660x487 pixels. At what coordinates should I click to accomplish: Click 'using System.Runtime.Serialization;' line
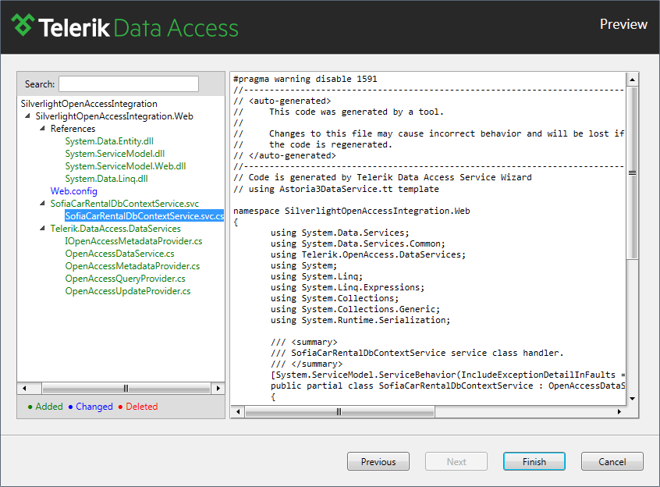pos(360,320)
